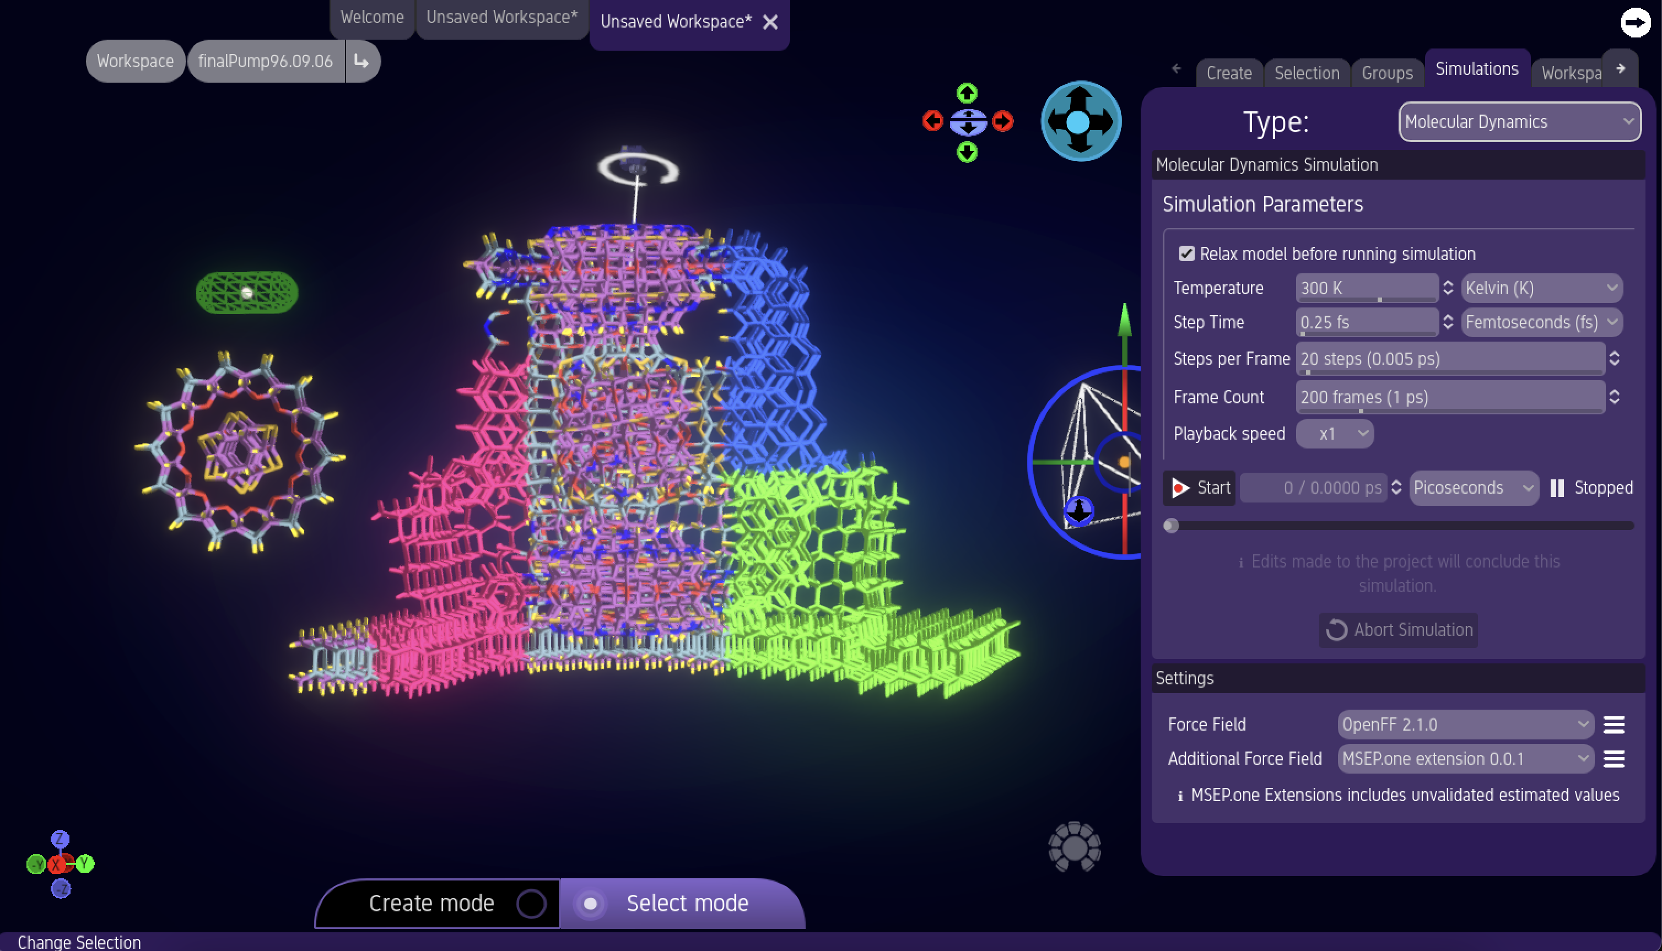1662x951 pixels.
Task: Start the molecular dynamics simulation
Action: coord(1199,488)
